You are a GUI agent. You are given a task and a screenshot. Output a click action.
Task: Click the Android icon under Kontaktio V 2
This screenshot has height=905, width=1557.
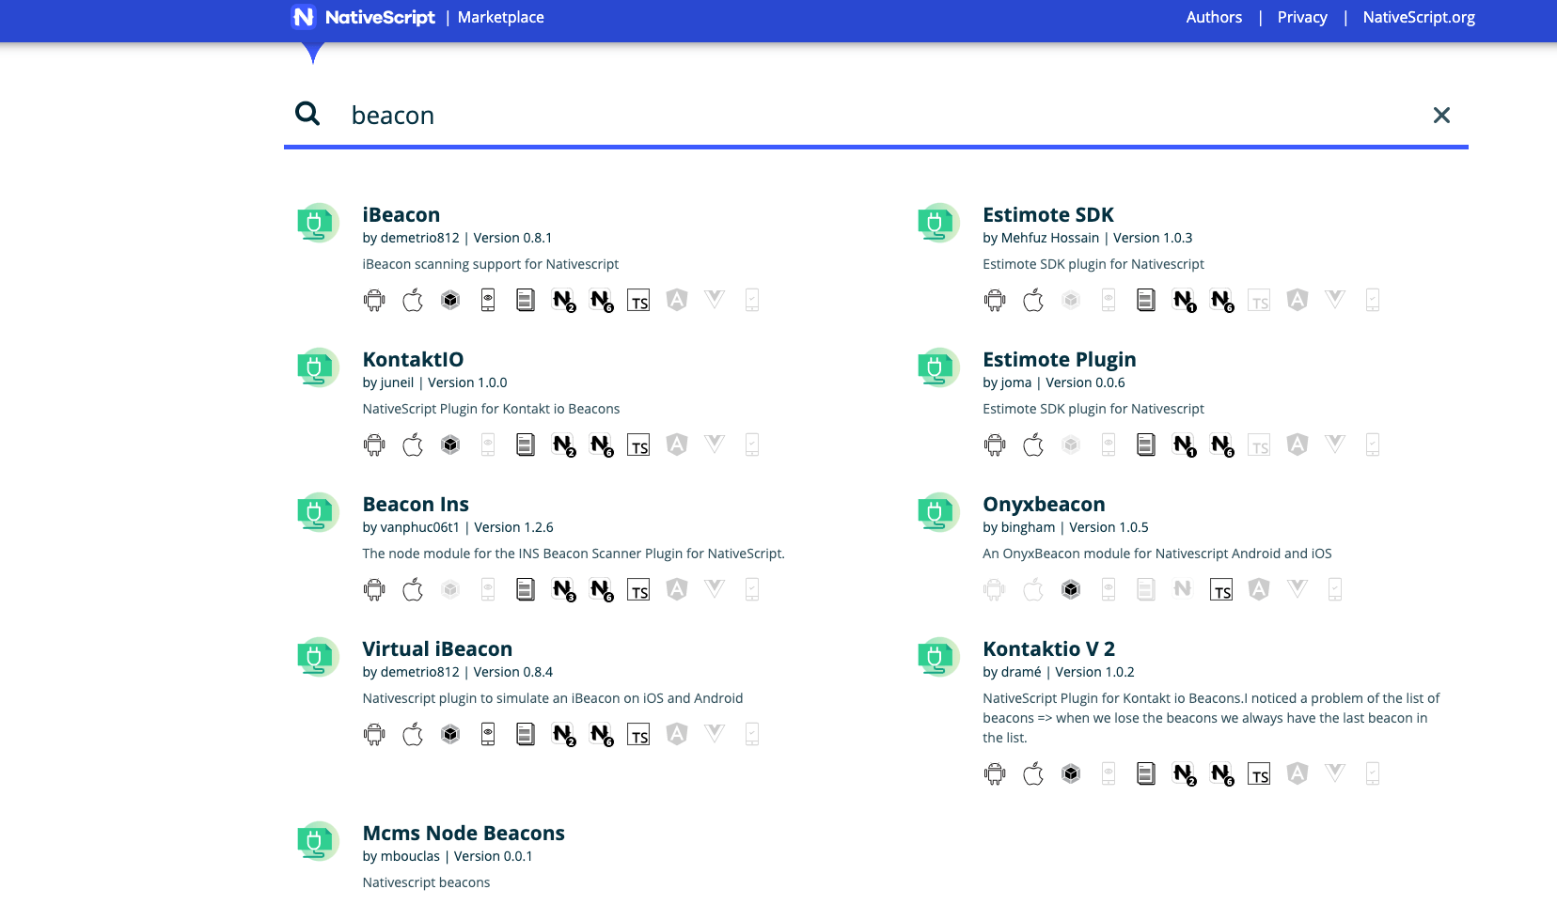click(x=995, y=773)
